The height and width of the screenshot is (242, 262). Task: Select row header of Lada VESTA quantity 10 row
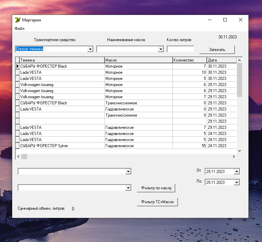(x=17, y=72)
